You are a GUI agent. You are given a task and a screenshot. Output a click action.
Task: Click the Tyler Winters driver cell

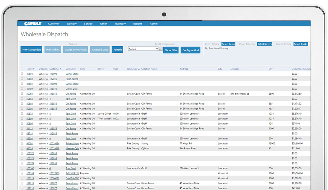point(105,119)
